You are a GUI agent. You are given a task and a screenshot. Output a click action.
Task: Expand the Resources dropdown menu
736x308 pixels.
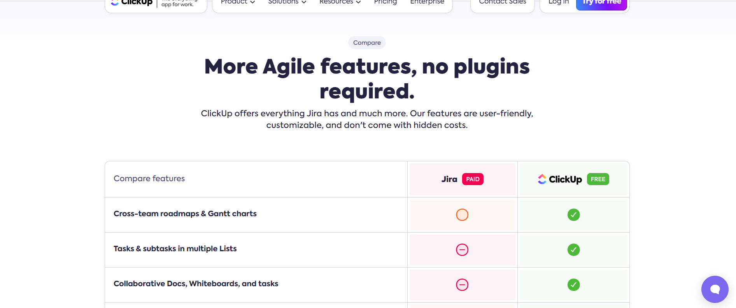340,2
